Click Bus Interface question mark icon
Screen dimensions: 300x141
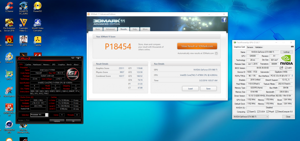[292, 76]
